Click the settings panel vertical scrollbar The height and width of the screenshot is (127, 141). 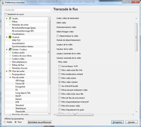[136, 37]
